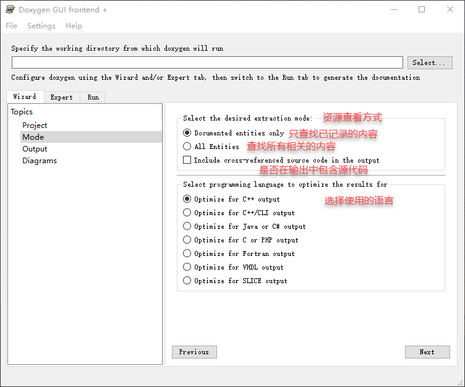This screenshot has width=465, height=387.
Task: Select the Mode topic
Action: tap(92, 137)
